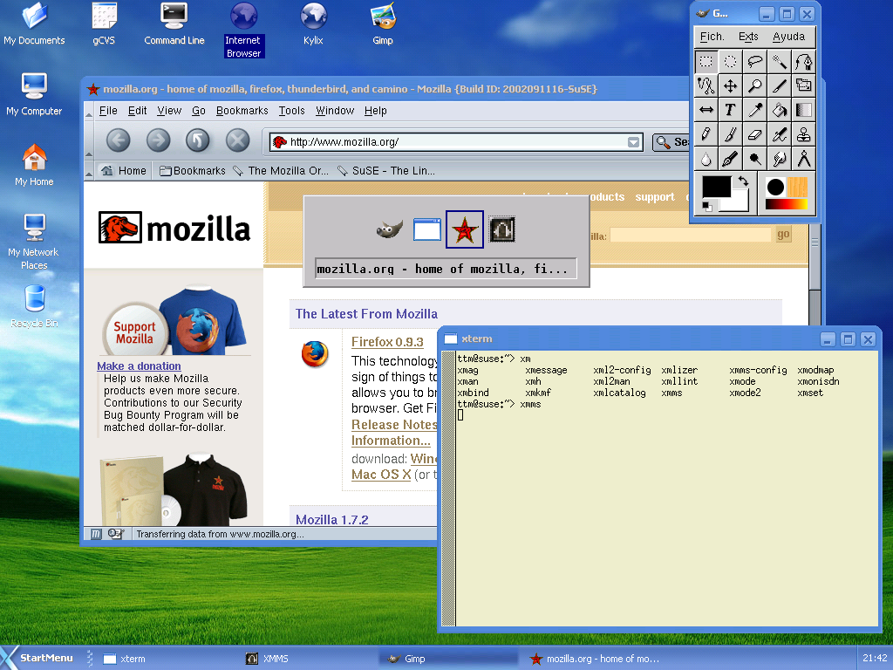This screenshot has width=893, height=670.
Task: Open the Go menu in Mozilla
Action: (x=198, y=111)
